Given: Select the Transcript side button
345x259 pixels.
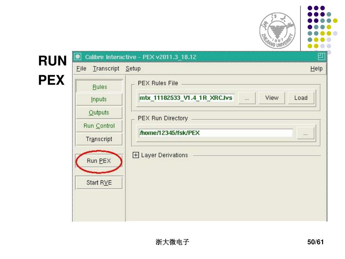Looking at the screenshot, I should (x=99, y=139).
